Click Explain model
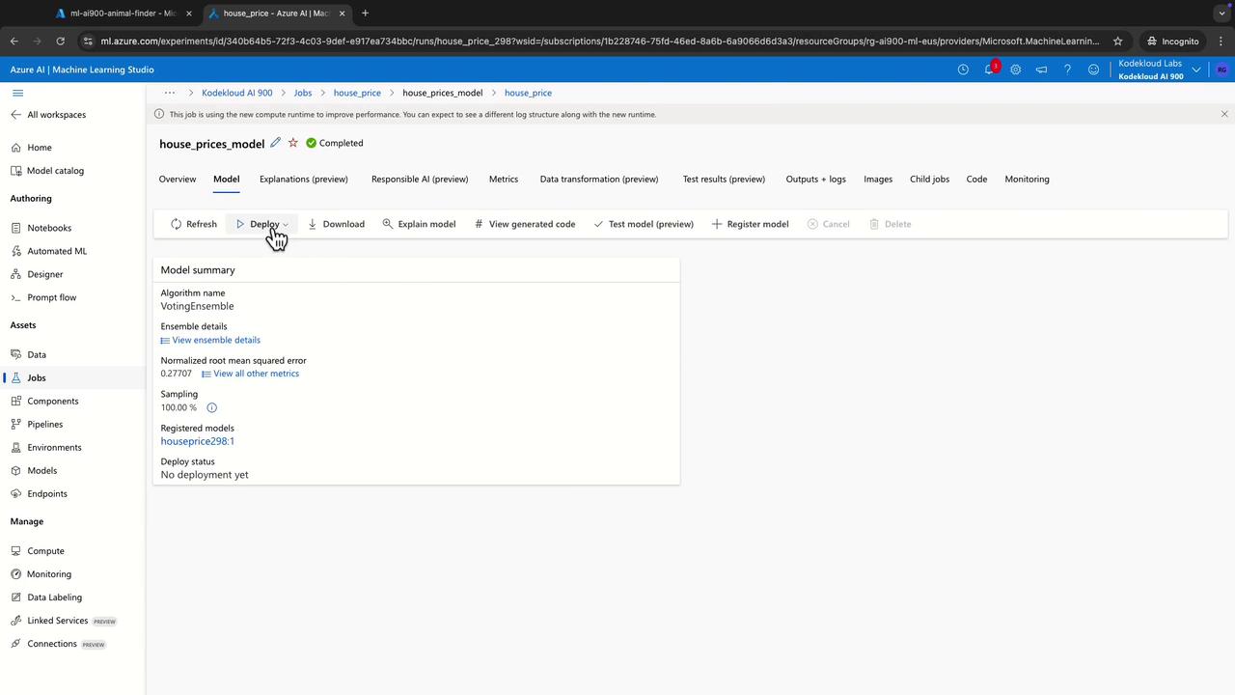 [419, 224]
